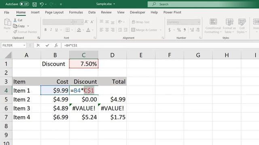Image resolution: width=259 pixels, height=145 pixels.
Task: Select cell C1 with 7.50%
Action: point(84,64)
